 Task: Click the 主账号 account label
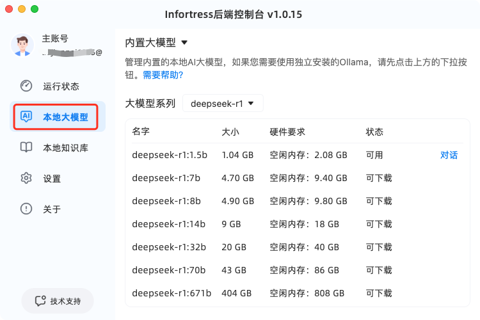(55, 38)
